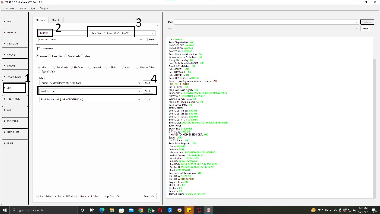Toggle the rollback checkbox
The width and height of the screenshot is (380, 214).
coord(75,196)
